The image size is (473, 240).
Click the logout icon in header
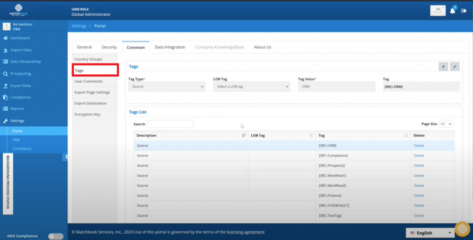[x=464, y=11]
